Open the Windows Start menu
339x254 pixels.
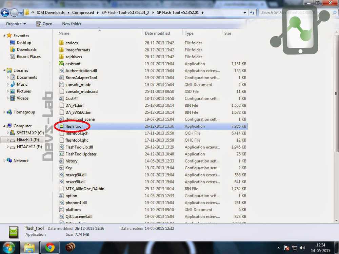9,247
